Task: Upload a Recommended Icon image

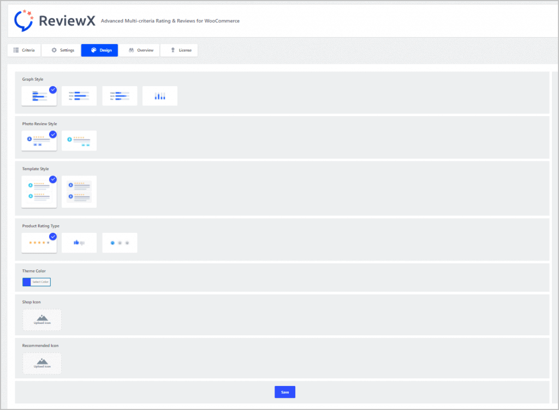Action: [x=42, y=363]
